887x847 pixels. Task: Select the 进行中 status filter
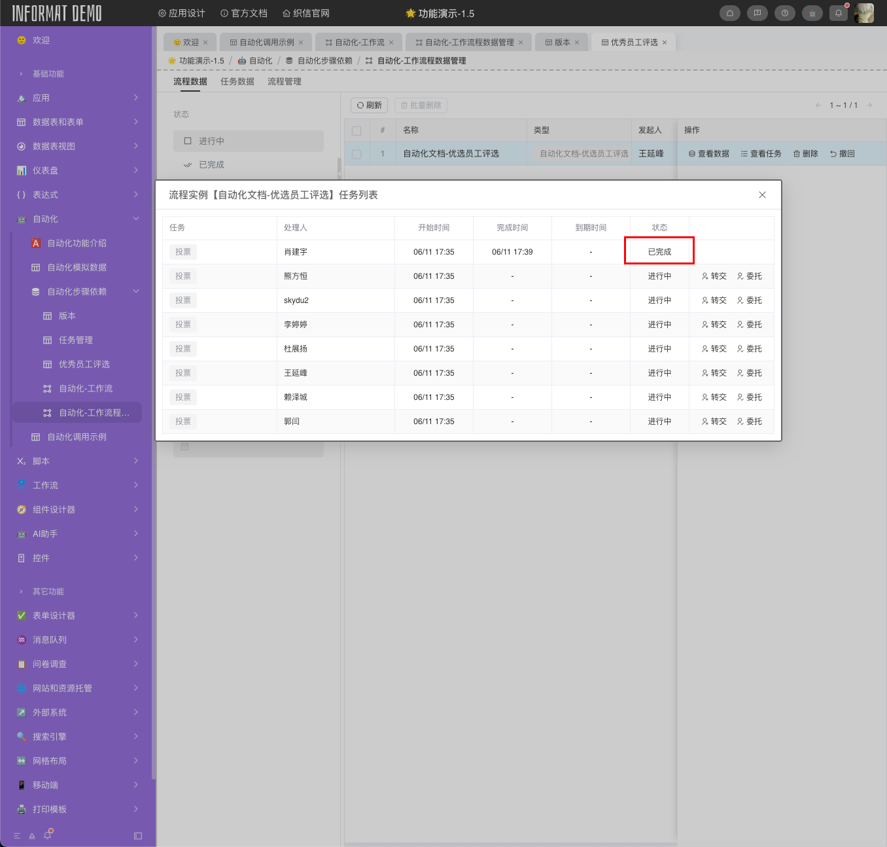249,141
